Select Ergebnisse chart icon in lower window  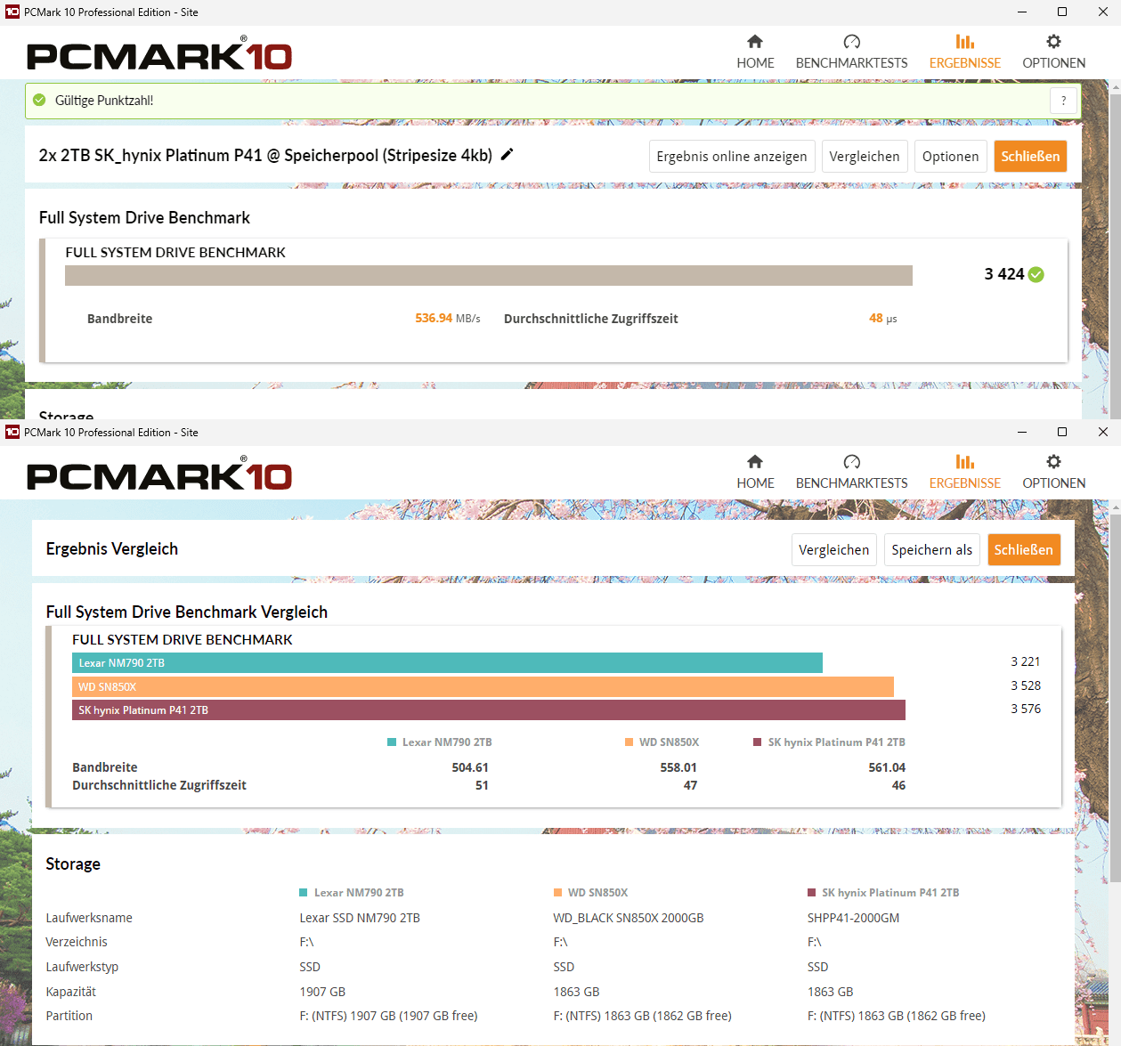click(965, 461)
